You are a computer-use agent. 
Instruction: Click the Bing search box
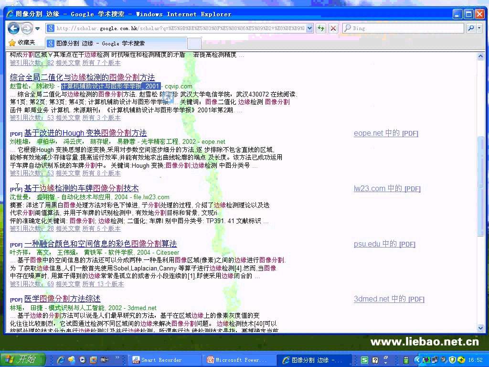point(404,28)
